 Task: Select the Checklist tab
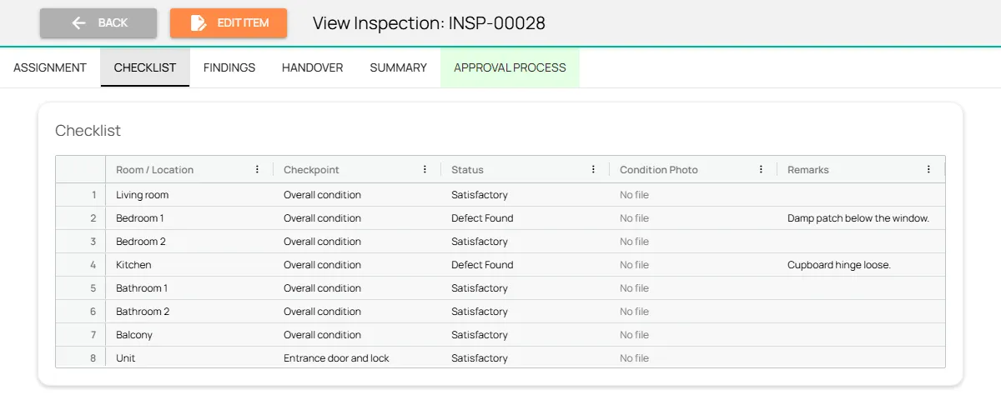145,67
